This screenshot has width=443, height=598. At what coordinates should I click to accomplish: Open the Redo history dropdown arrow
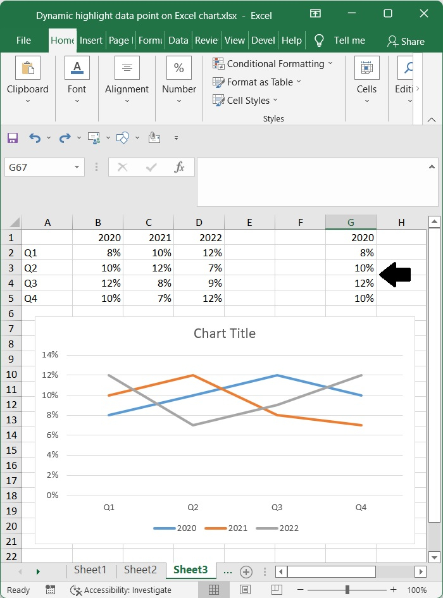point(79,138)
